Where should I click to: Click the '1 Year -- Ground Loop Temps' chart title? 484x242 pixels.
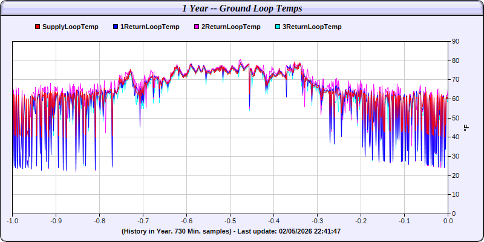(242, 8)
